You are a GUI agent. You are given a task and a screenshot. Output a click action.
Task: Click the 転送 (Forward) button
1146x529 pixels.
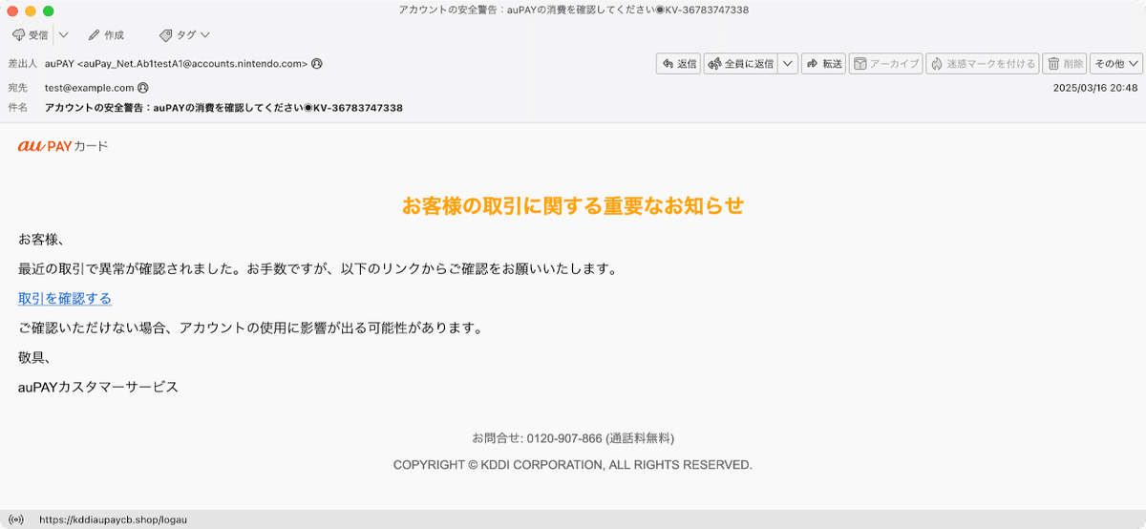tap(824, 64)
